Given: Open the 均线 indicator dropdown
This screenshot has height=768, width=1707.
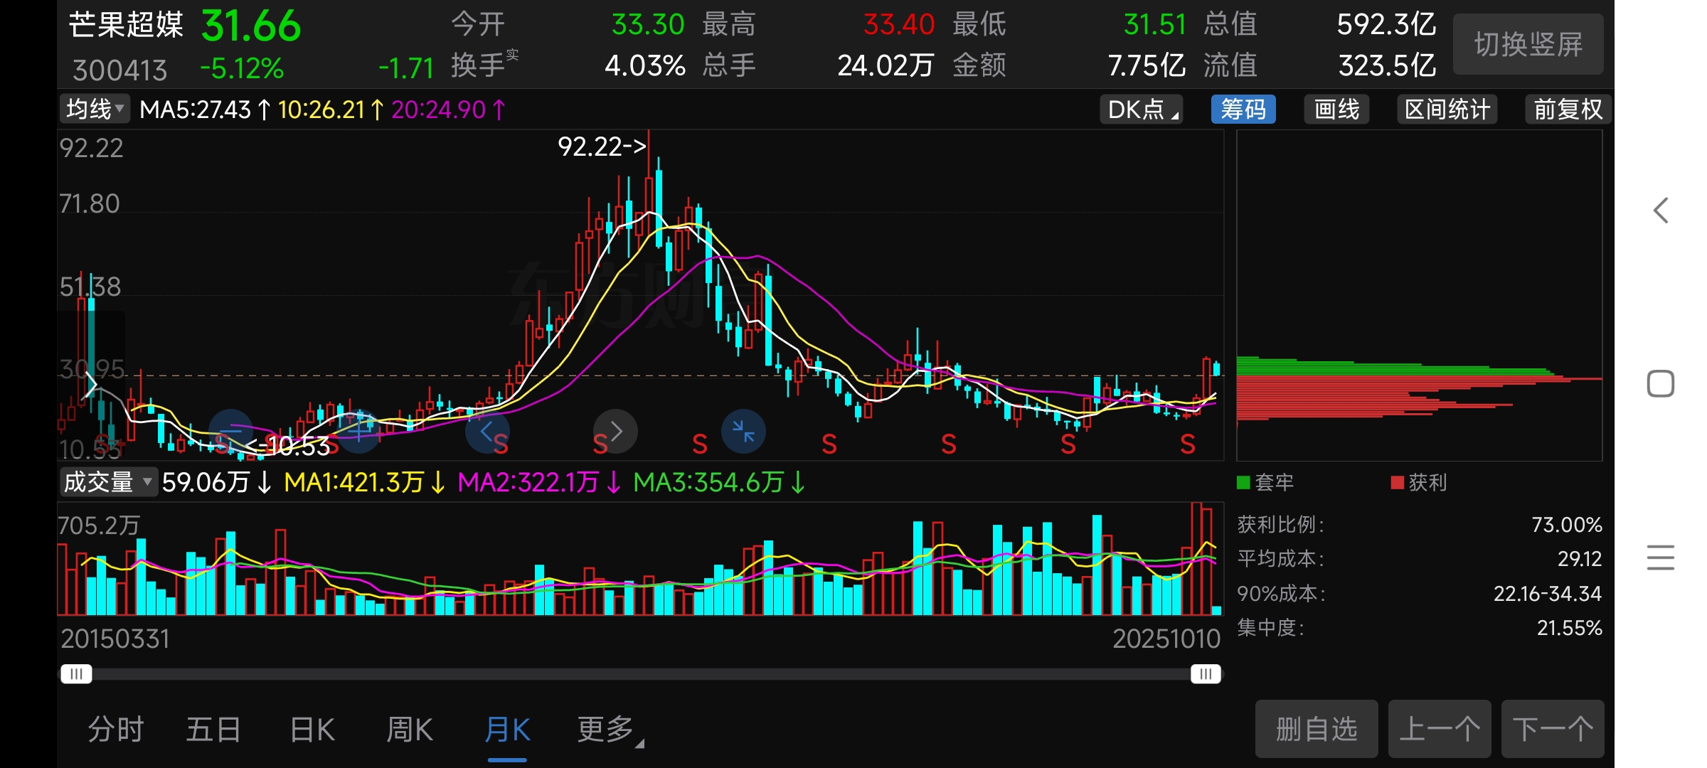Looking at the screenshot, I should [x=95, y=110].
